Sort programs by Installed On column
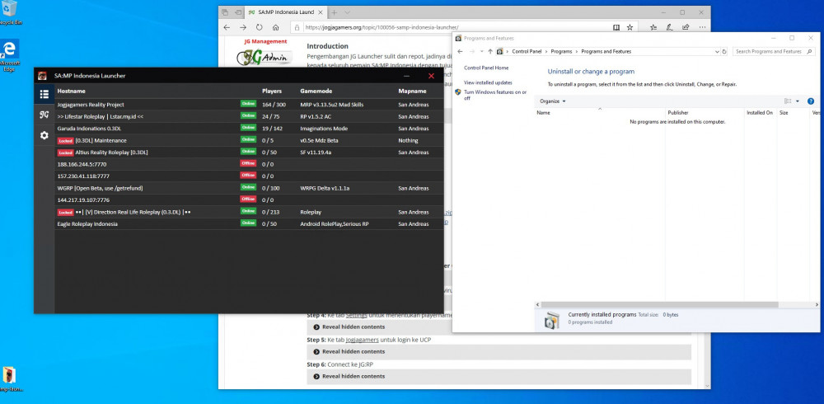This screenshot has width=824, height=404. pos(760,113)
